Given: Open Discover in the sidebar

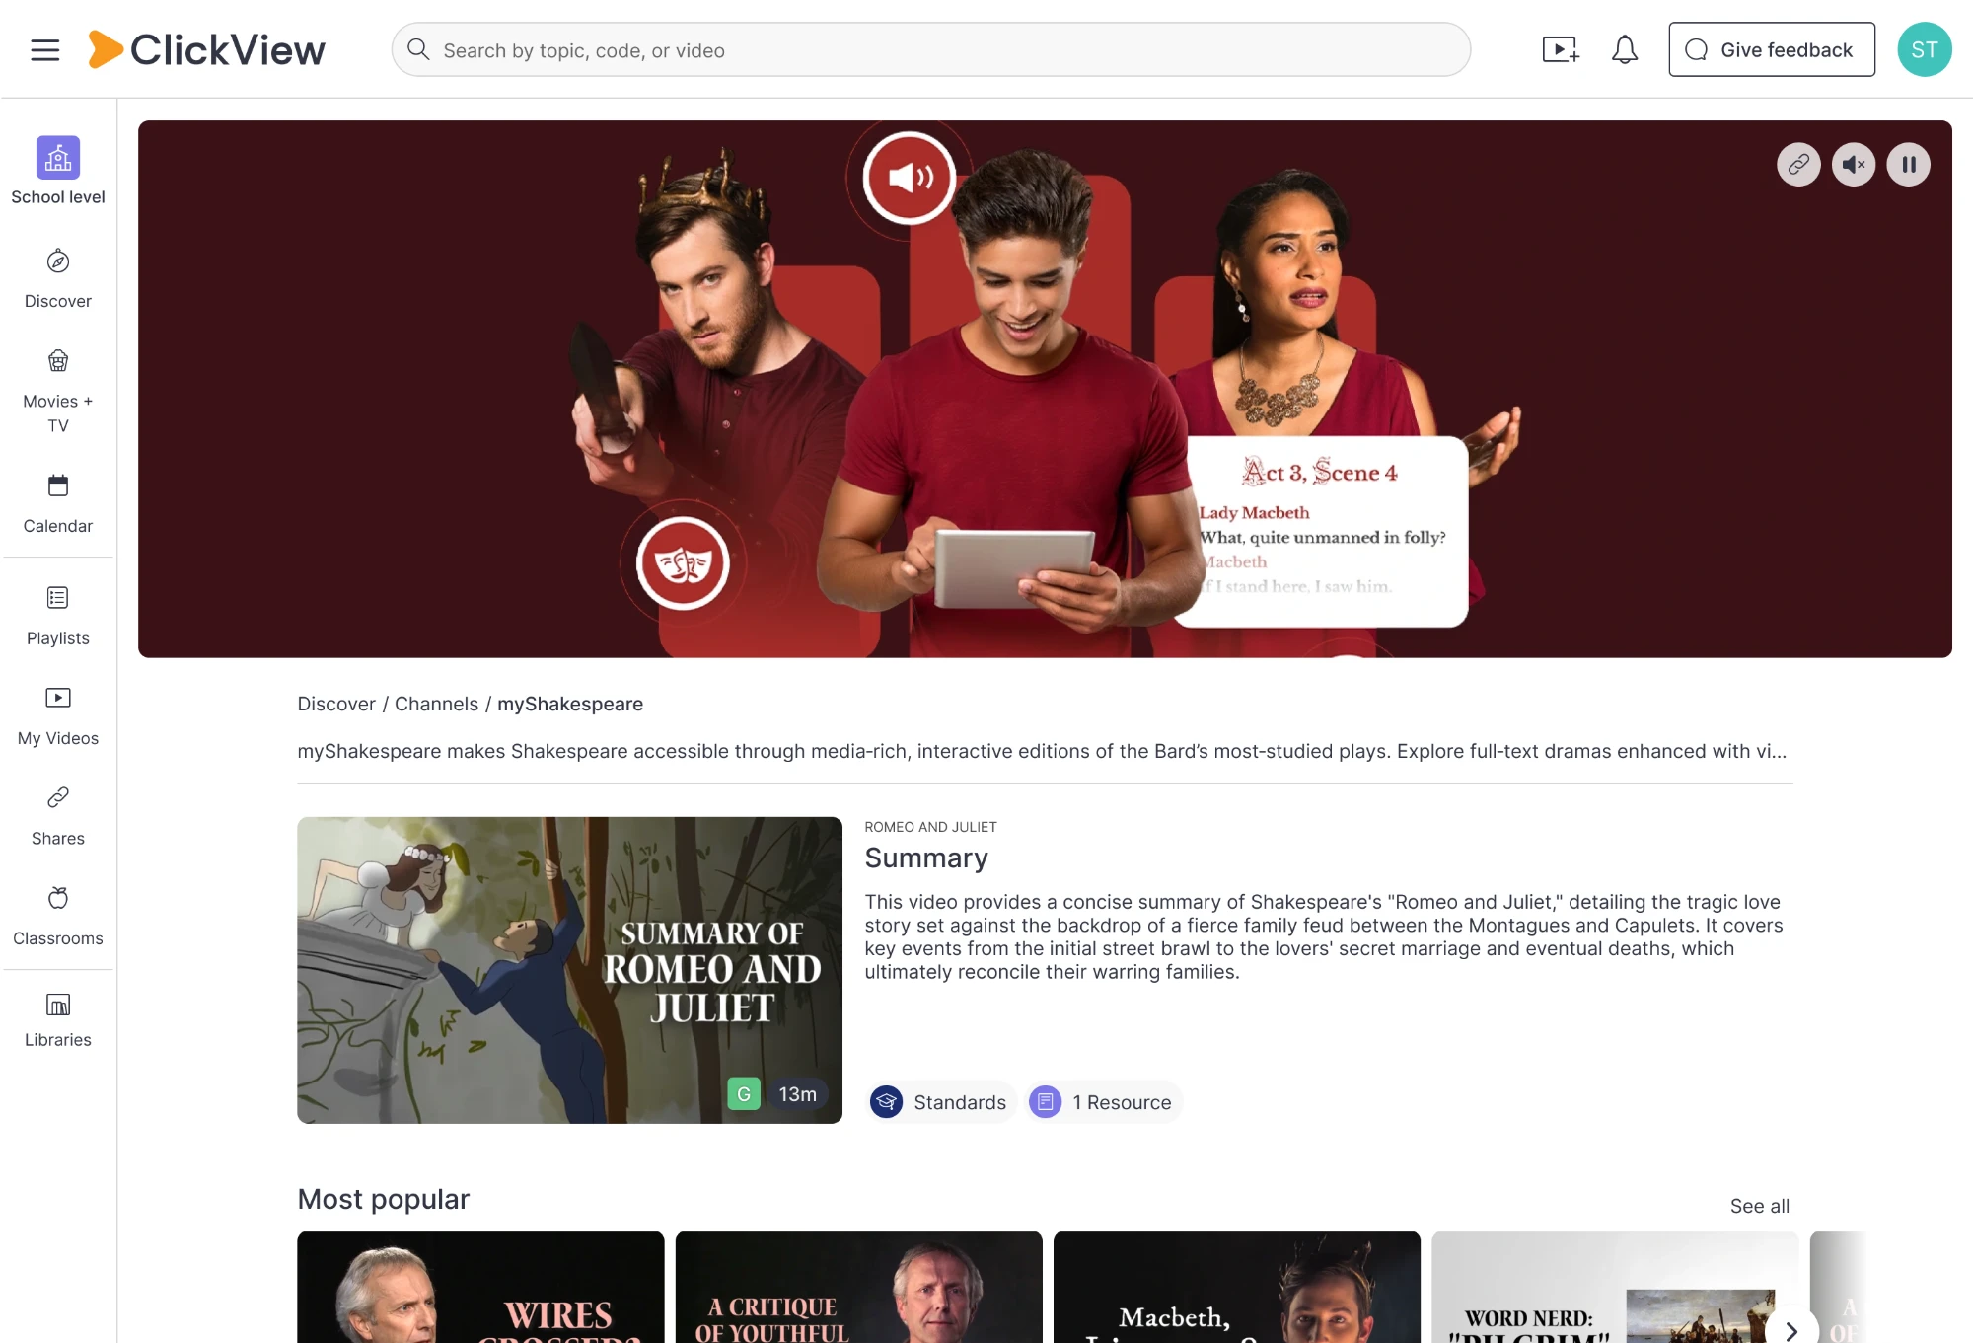Looking at the screenshot, I should click(58, 279).
